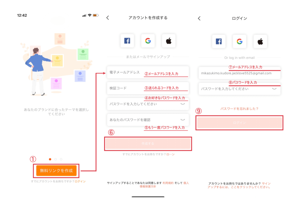Click the サインアップ link on login screen
Screen dimensions: 296x208
coord(240,185)
